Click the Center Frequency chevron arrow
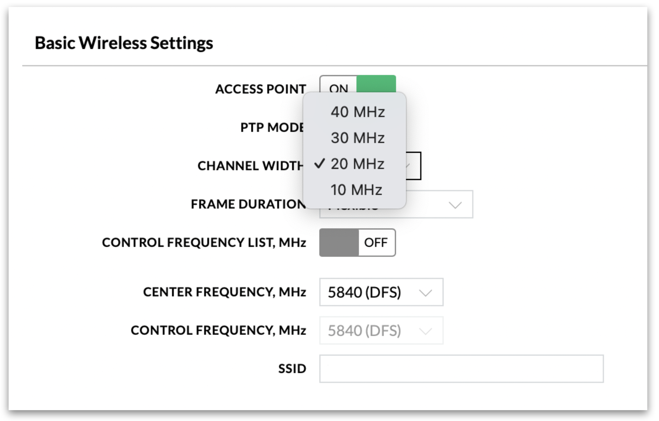Image resolution: width=659 pixels, height=421 pixels. pos(426,293)
